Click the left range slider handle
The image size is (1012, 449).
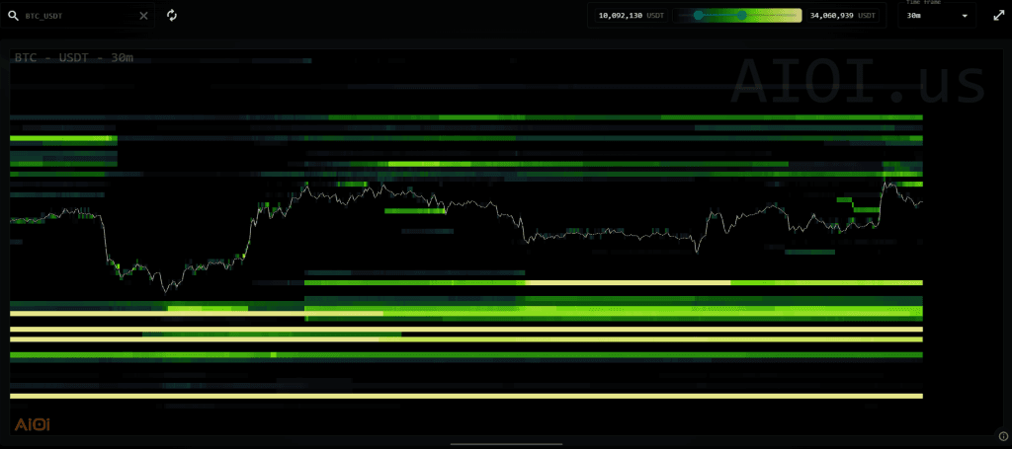click(699, 16)
